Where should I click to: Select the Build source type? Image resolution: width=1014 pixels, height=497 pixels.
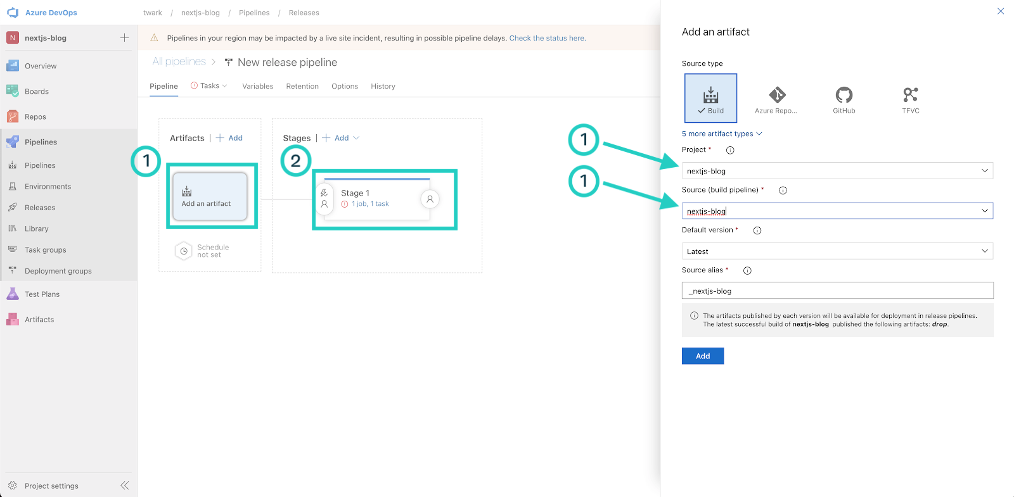click(710, 98)
